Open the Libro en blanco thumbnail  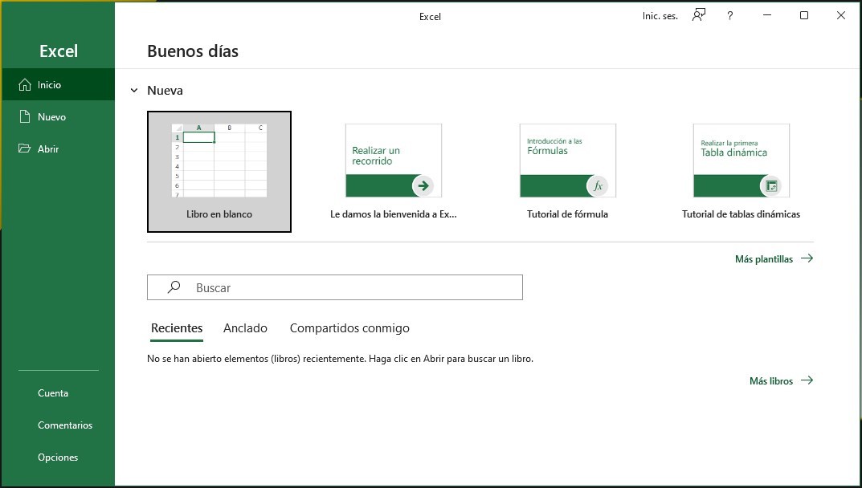[219, 161]
